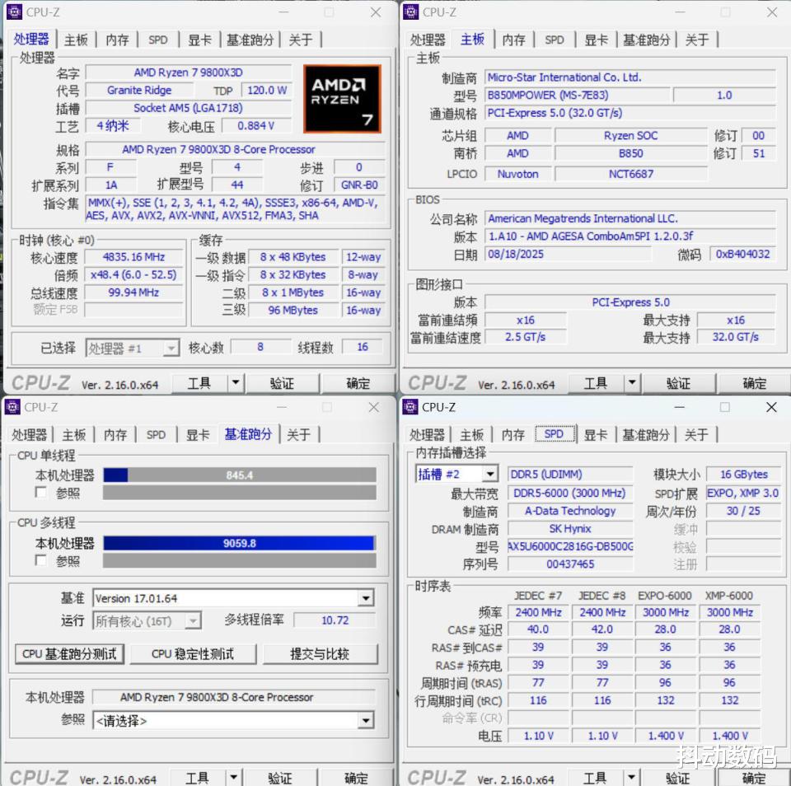Click 确定 button in processor window

(358, 383)
